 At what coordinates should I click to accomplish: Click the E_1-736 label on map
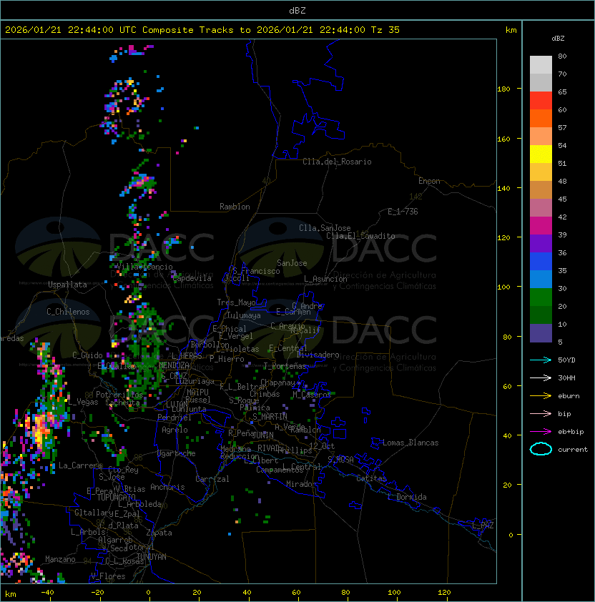coord(403,212)
